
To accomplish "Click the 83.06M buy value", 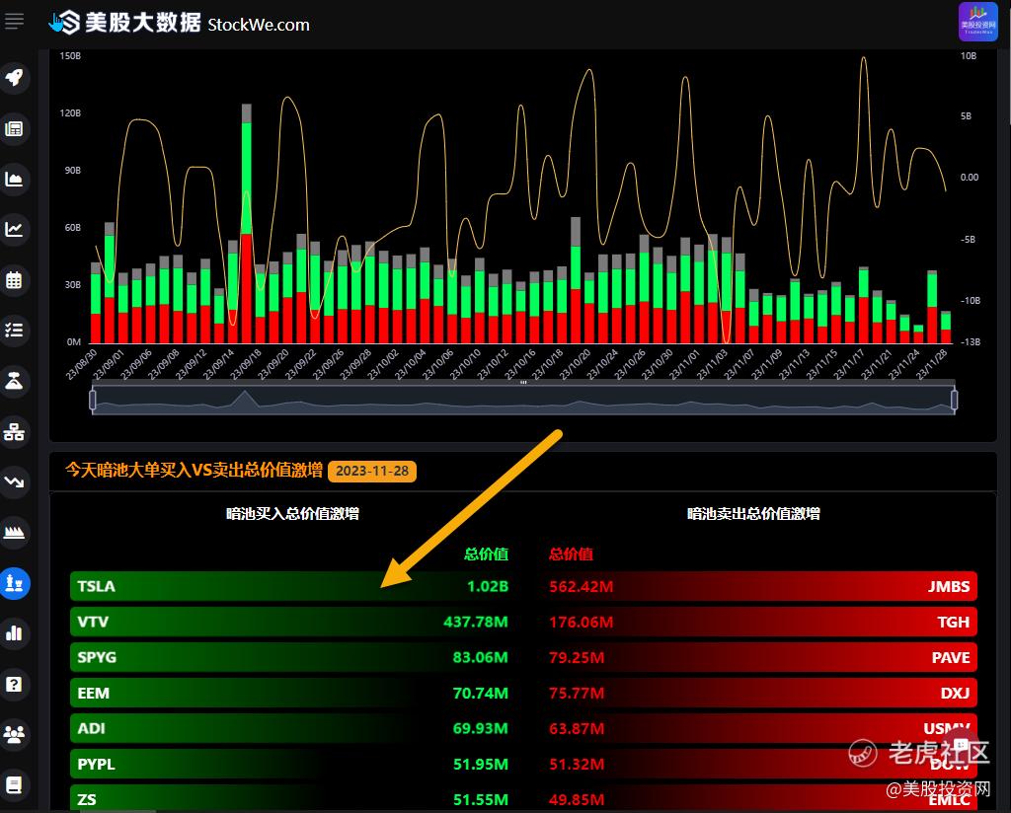I will click(x=481, y=658).
